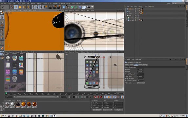Viewport: 188px width, 118px height.
Task: Click the Record Active Objects button
Action: (95, 97)
